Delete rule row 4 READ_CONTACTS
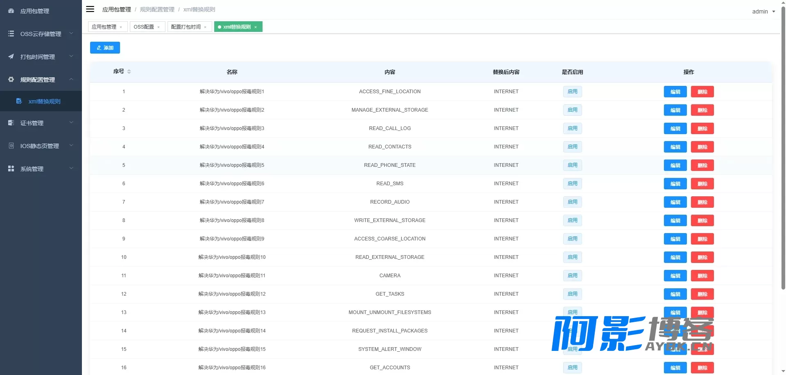786x375 pixels. [x=702, y=147]
